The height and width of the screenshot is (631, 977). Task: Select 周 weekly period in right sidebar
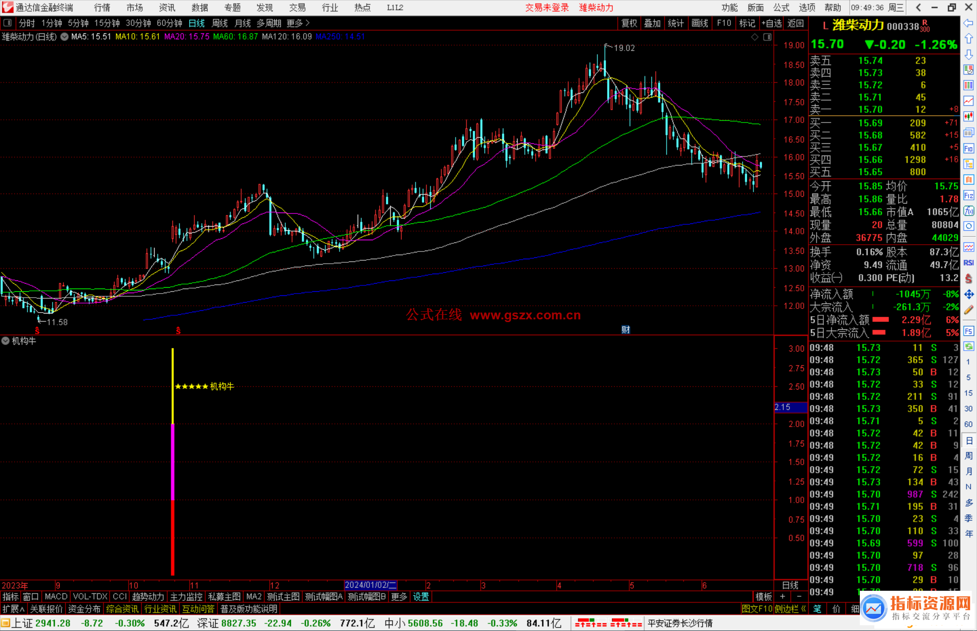[968, 455]
